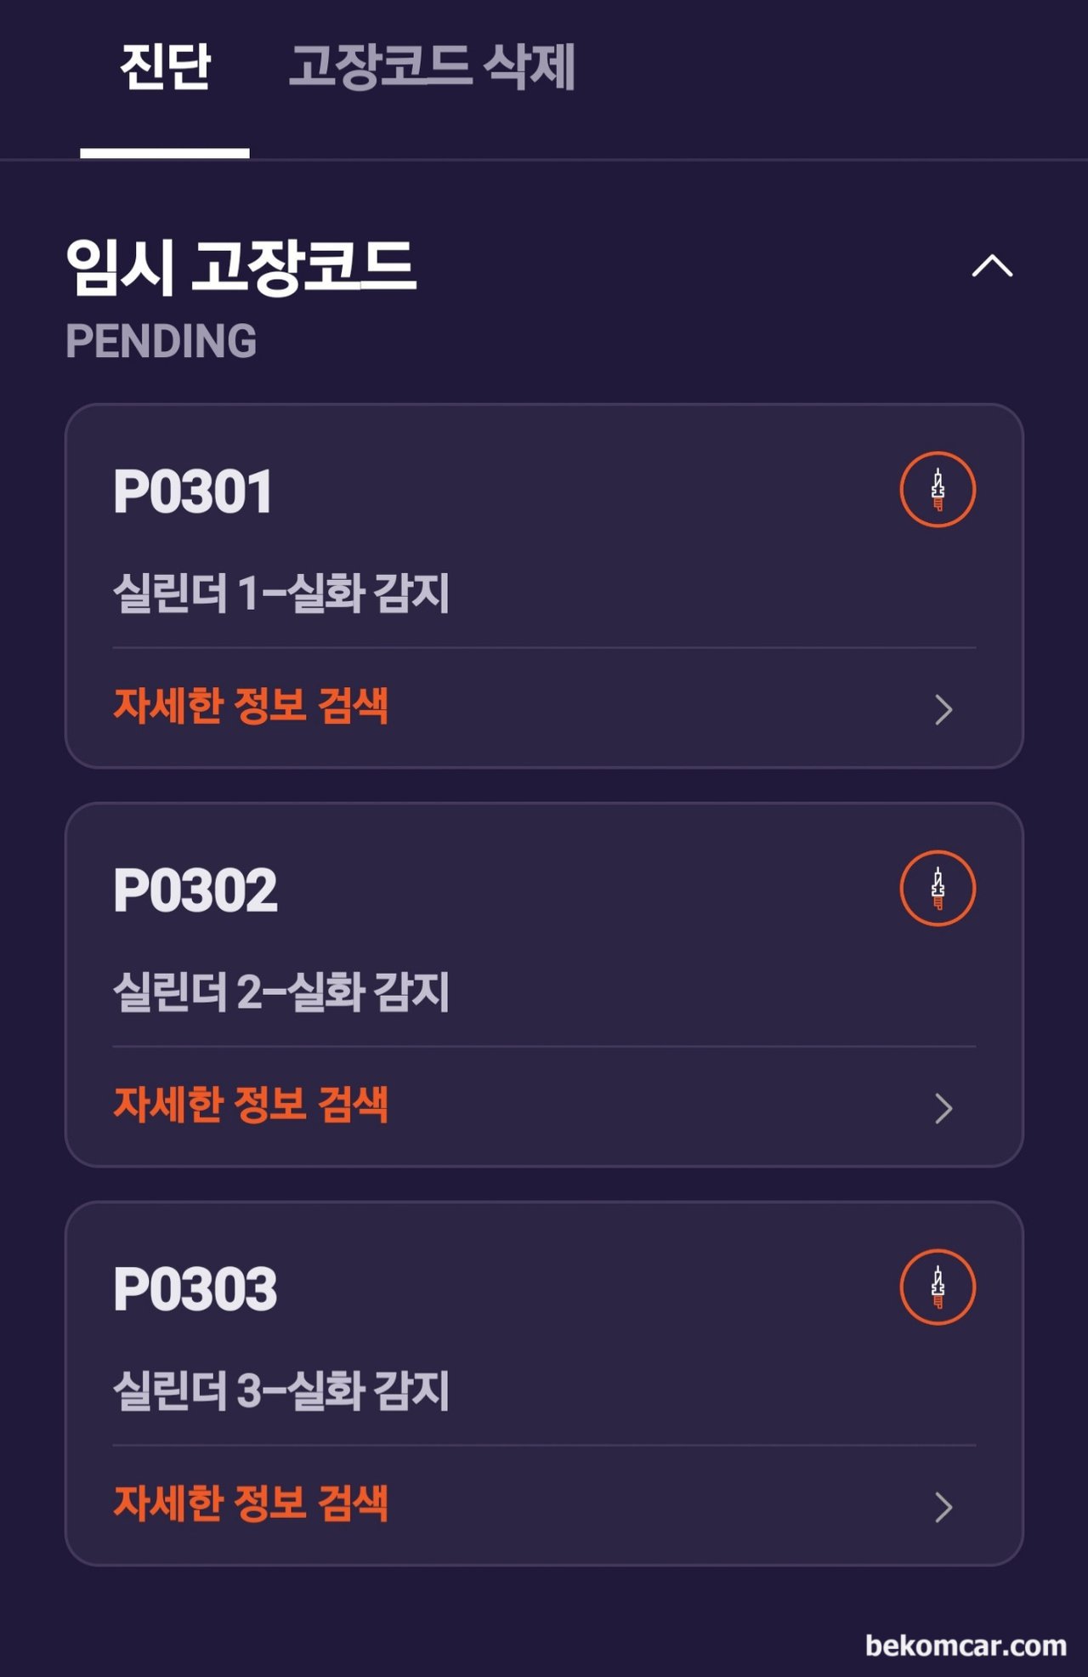Open the arrow next to P0303 자세한 정보 검색
Image resolution: width=1088 pixels, height=1677 pixels.
point(943,1507)
